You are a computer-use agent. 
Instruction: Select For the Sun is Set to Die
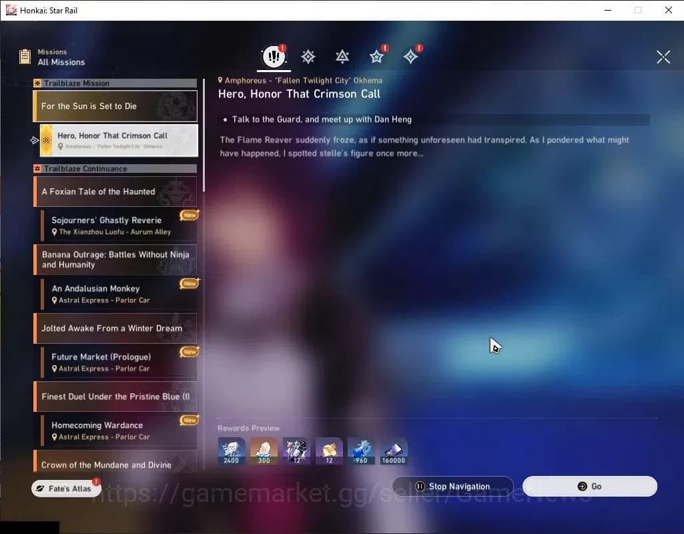pyautogui.click(x=115, y=106)
